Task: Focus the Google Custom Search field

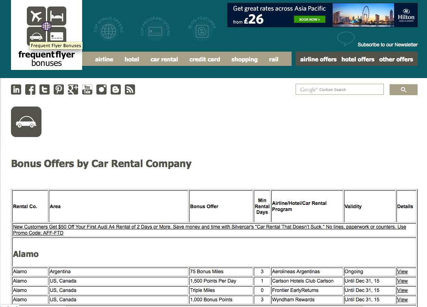Action: (340, 89)
